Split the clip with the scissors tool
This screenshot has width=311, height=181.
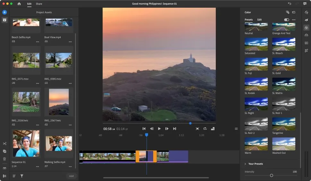coord(4,143)
